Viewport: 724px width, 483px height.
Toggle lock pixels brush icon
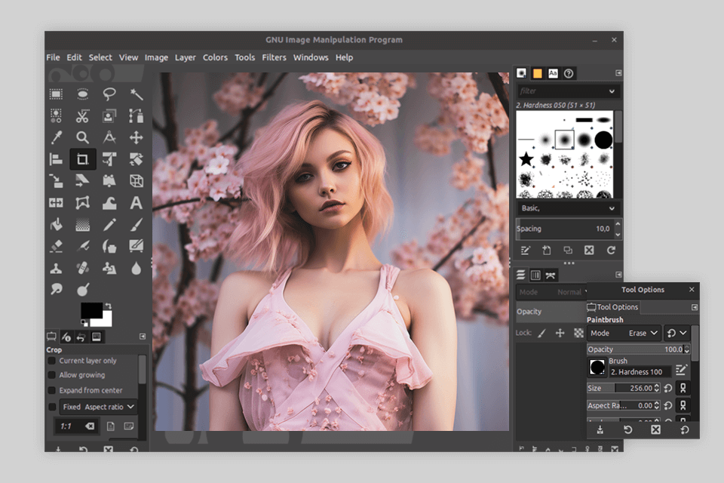542,333
